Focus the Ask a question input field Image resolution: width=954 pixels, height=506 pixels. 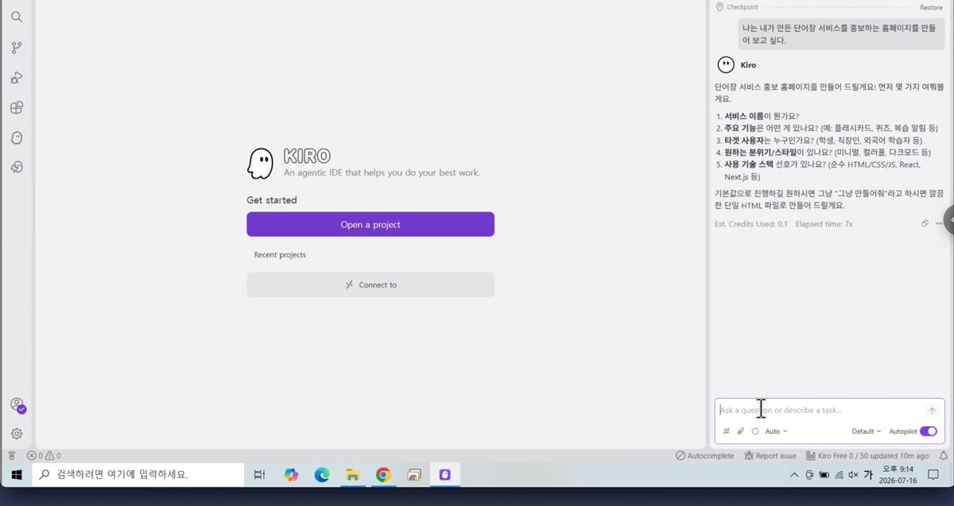(819, 411)
